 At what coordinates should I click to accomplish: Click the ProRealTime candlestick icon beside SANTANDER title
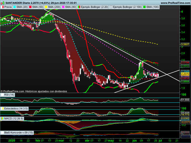pos(3,3)
